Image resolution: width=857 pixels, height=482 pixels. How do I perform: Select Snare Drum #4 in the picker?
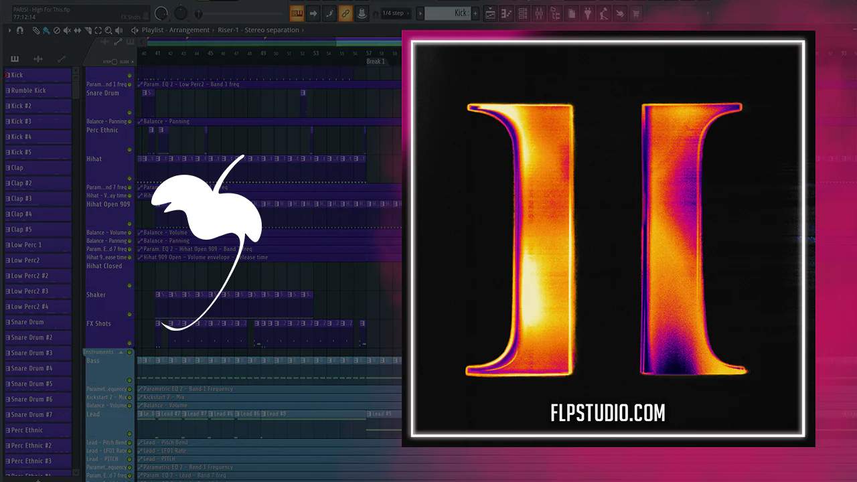38,368
